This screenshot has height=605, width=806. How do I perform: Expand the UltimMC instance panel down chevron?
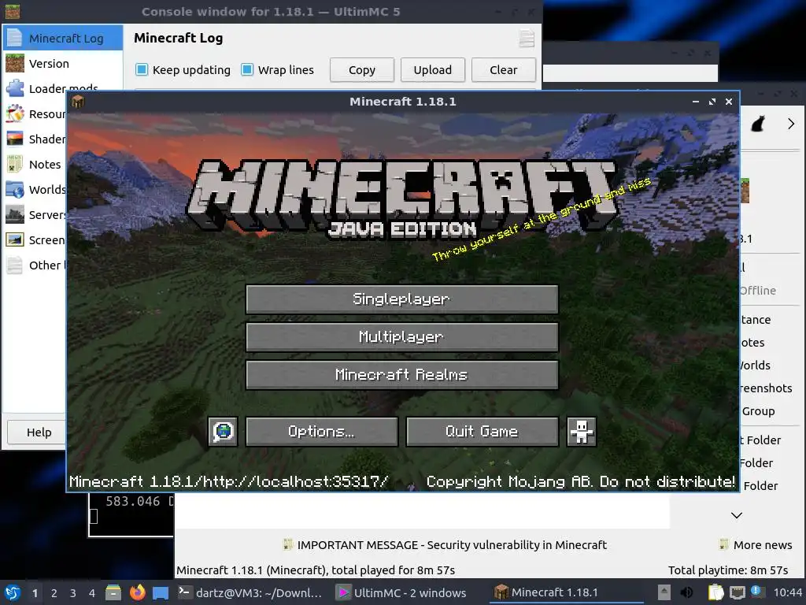click(737, 515)
